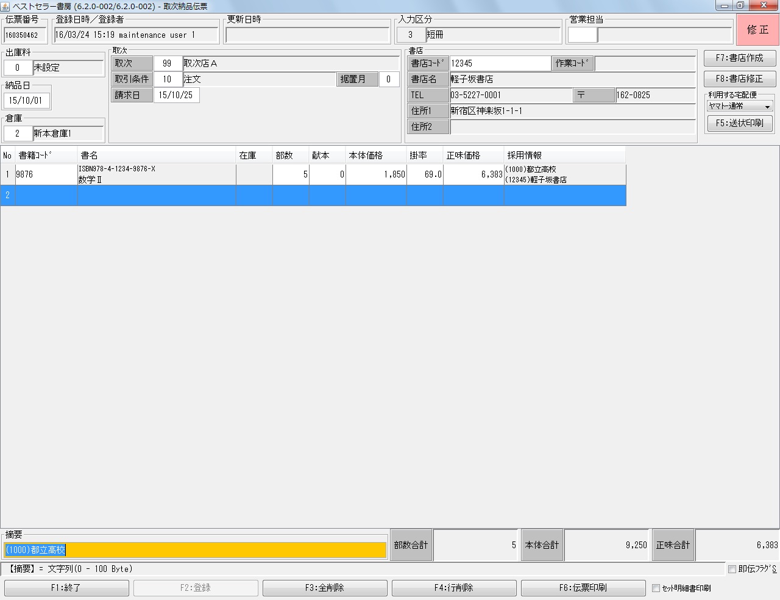Screen dimensions: 780x600
Task: Click the 倉庫 code field
Action: pyautogui.click(x=18, y=134)
